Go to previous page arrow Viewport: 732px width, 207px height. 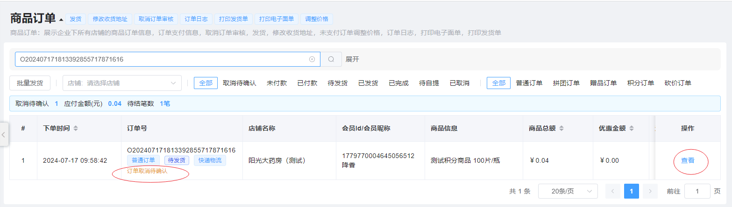pyautogui.click(x=613, y=191)
